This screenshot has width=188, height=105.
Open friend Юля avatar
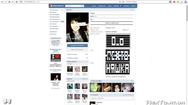[x=70, y=97]
